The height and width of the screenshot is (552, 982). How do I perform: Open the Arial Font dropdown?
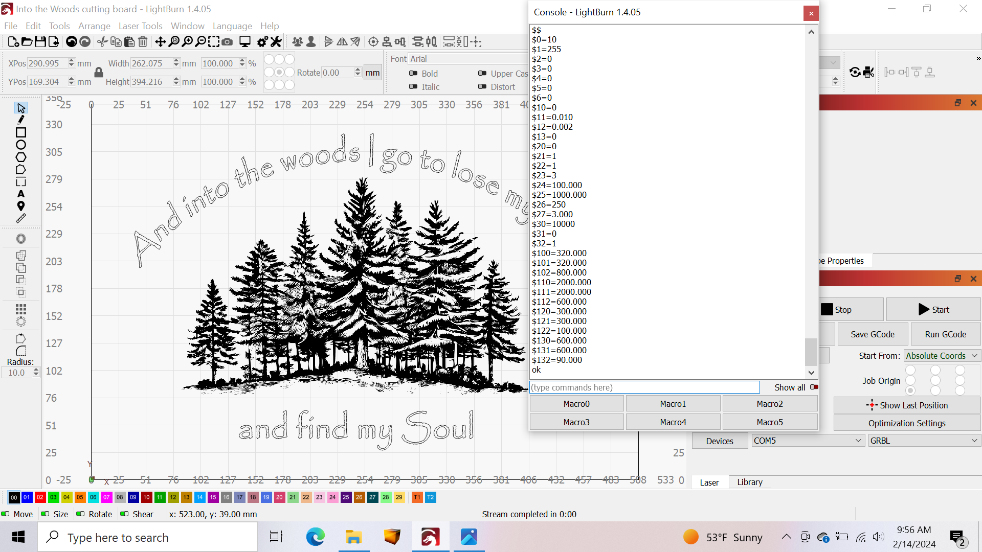coord(468,59)
